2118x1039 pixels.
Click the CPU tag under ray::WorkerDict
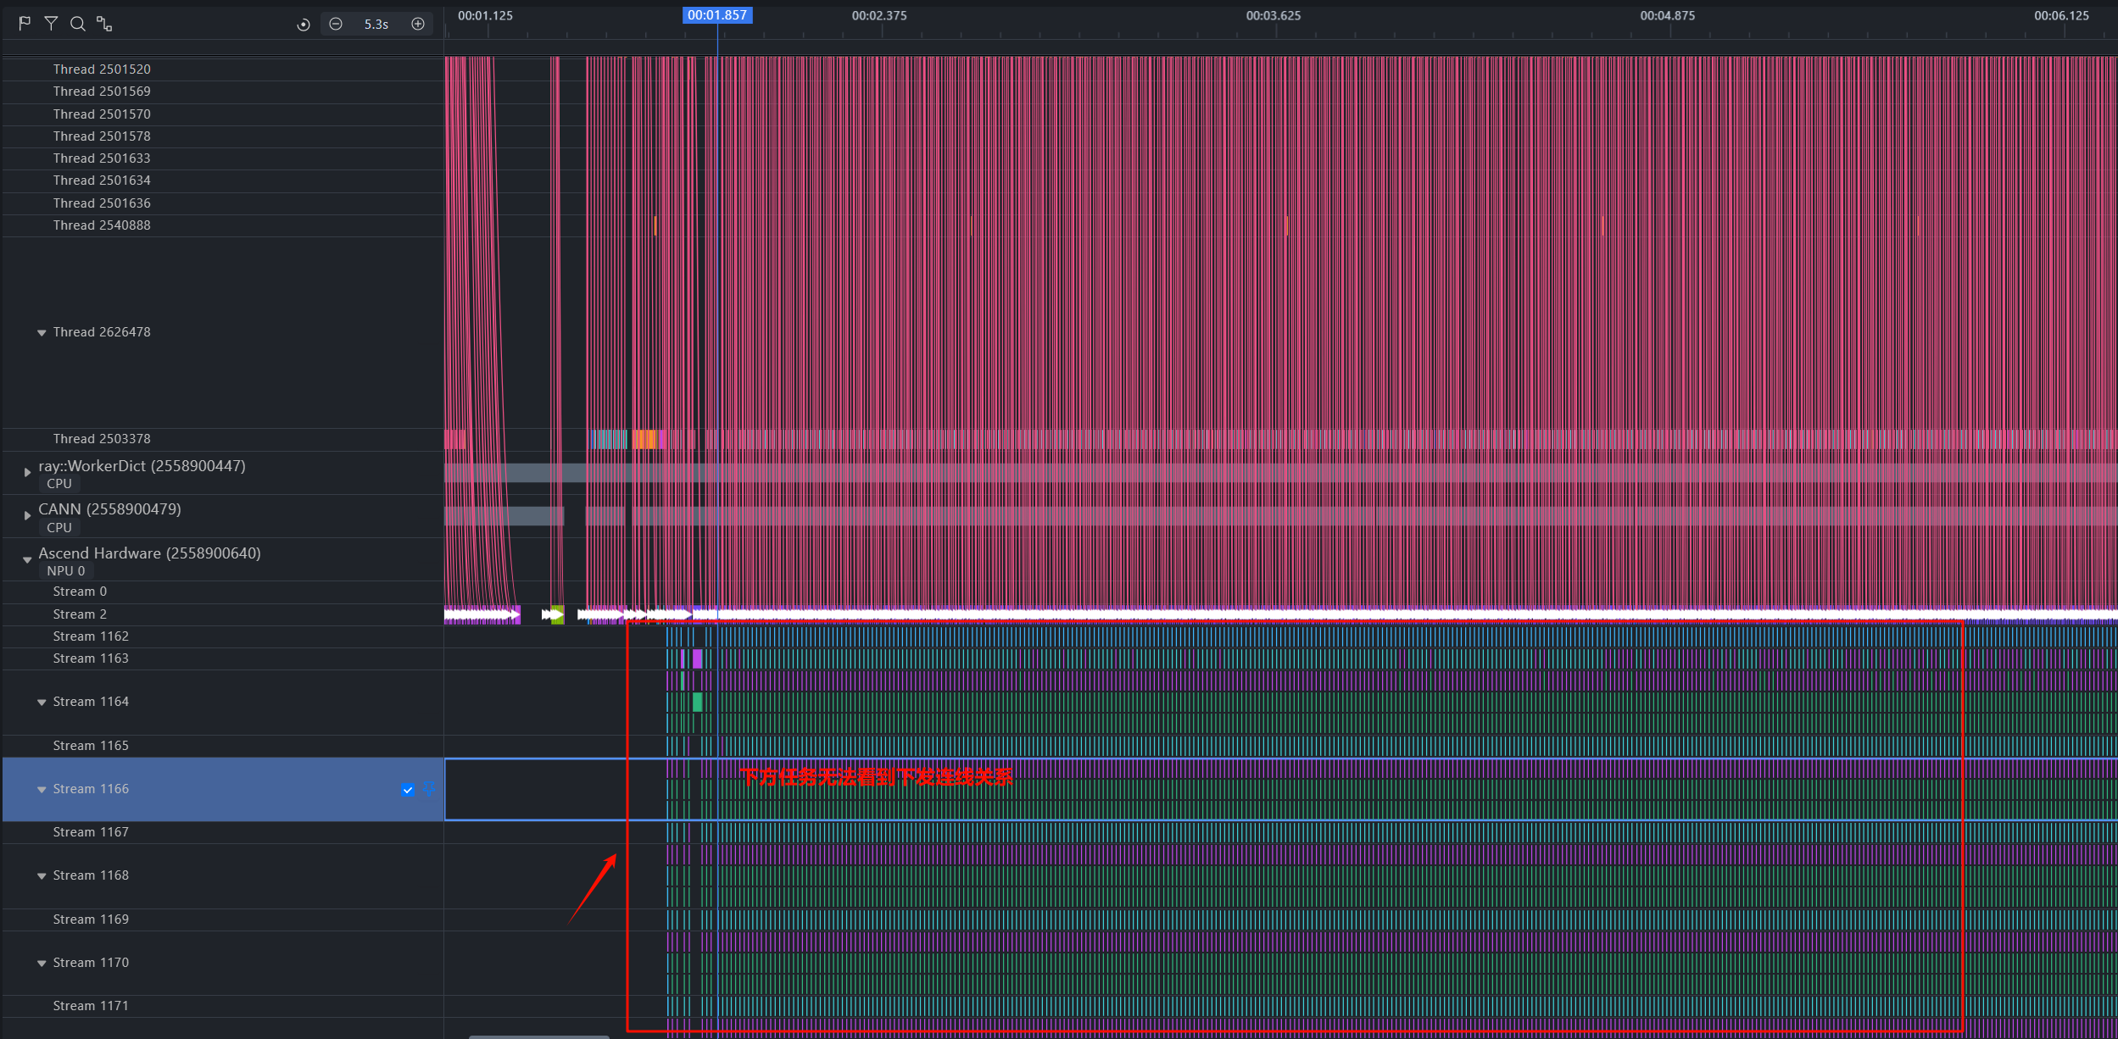[59, 484]
